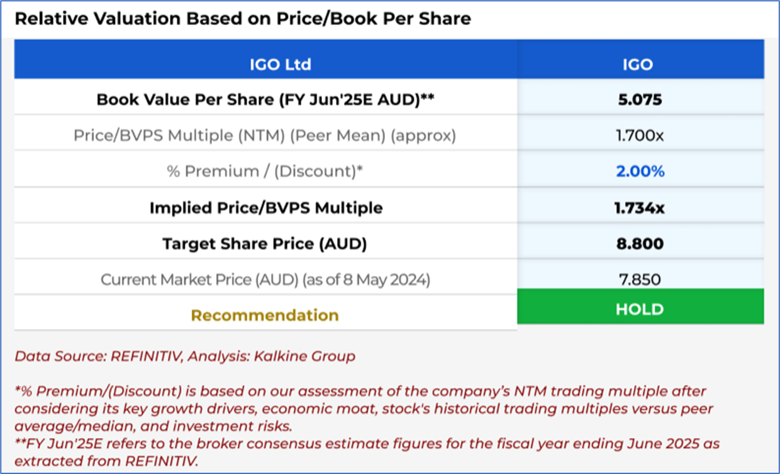Select the 'Book Value Per Share' row label
This screenshot has width=780, height=474.
(x=265, y=99)
